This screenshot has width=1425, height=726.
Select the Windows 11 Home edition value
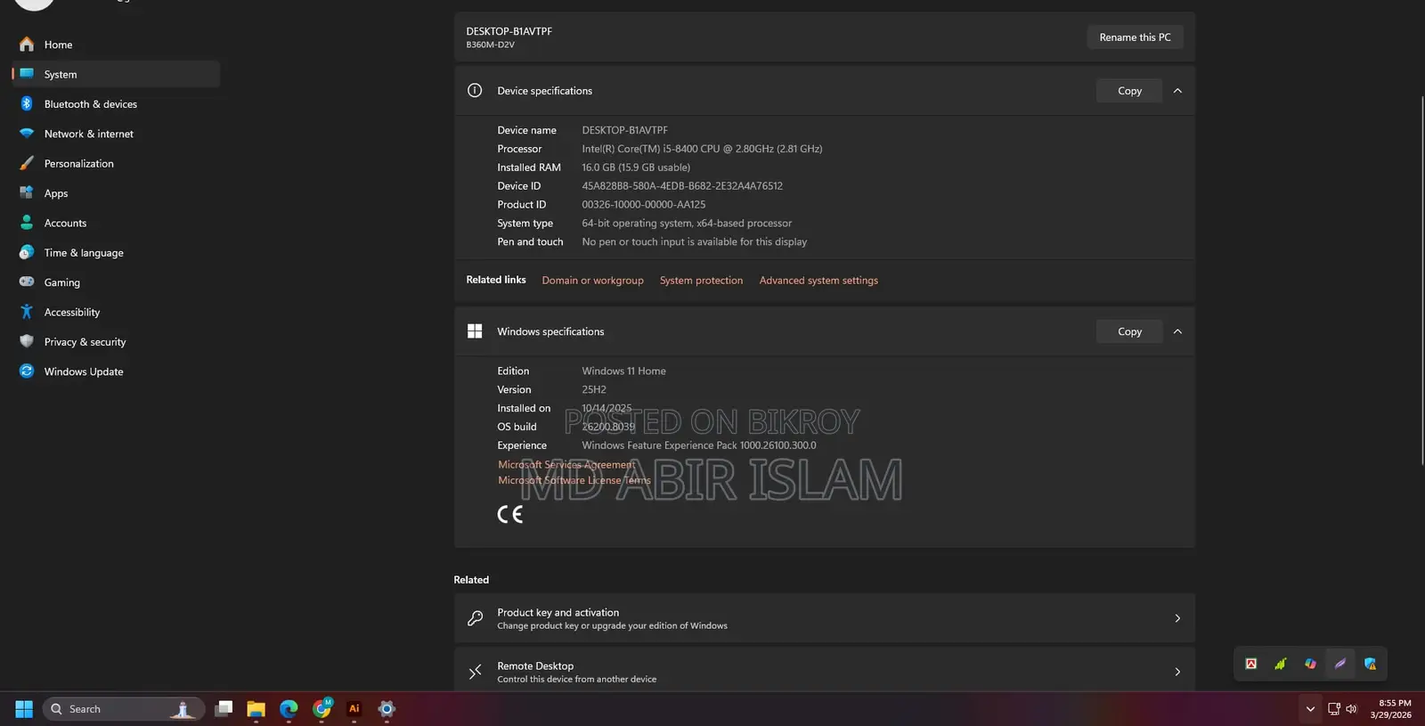point(623,371)
